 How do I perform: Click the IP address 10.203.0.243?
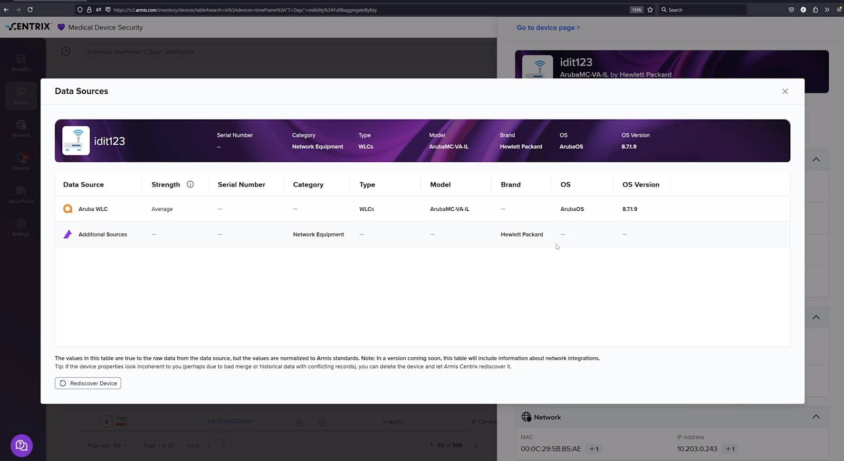[x=697, y=449]
